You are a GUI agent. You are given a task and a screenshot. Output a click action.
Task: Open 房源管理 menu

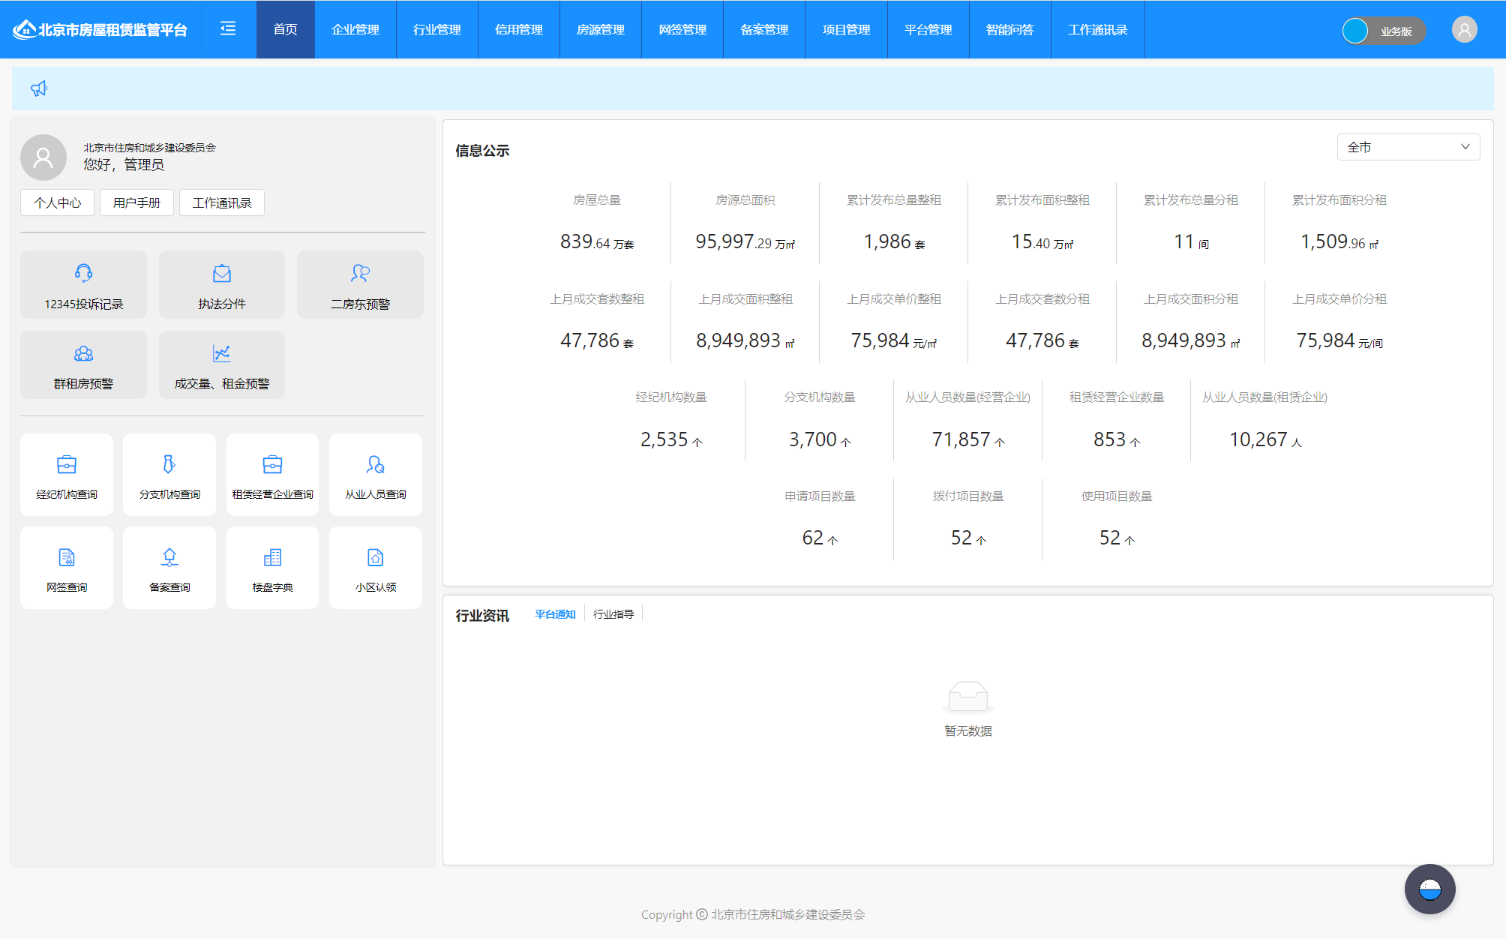tap(601, 29)
